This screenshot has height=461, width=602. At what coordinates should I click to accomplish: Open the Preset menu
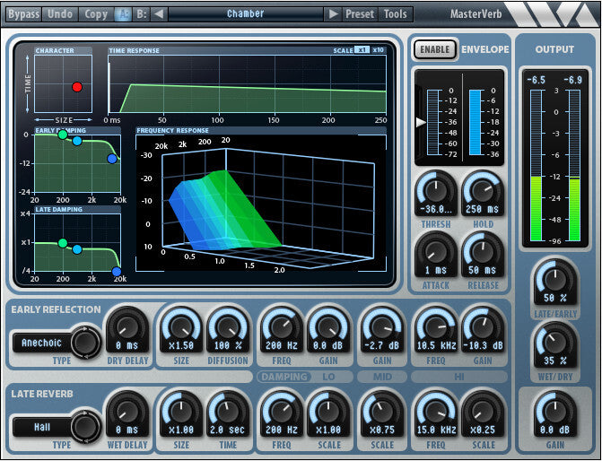click(360, 13)
